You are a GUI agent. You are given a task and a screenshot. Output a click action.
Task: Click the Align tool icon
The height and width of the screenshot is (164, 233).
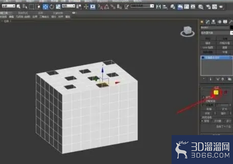pyautogui.click(x=165, y=7)
